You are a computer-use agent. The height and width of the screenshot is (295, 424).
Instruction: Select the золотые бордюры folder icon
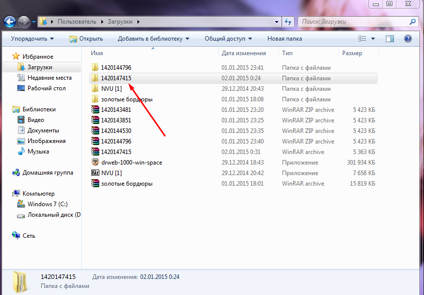(x=95, y=99)
